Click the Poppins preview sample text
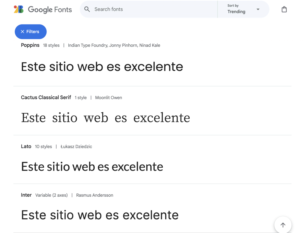Image resolution: width=303 pixels, height=233 pixels. coord(102,67)
